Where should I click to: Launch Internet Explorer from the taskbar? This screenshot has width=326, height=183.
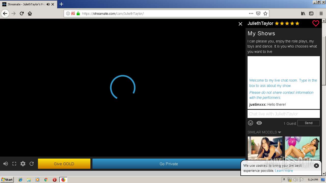[x=20, y=180]
